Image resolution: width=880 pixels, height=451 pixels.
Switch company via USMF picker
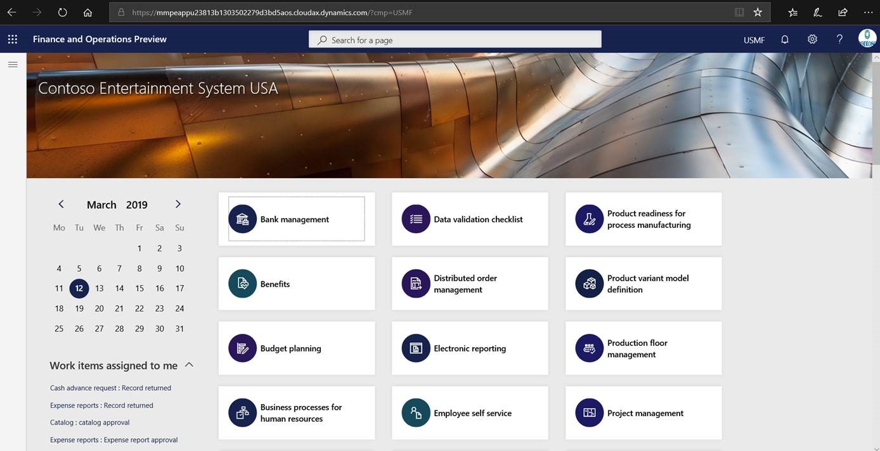754,40
